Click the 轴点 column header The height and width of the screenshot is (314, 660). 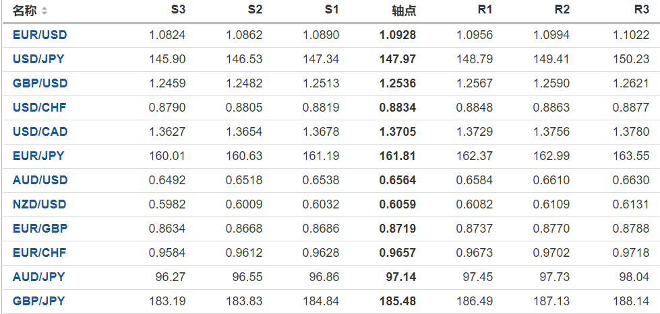tap(404, 11)
